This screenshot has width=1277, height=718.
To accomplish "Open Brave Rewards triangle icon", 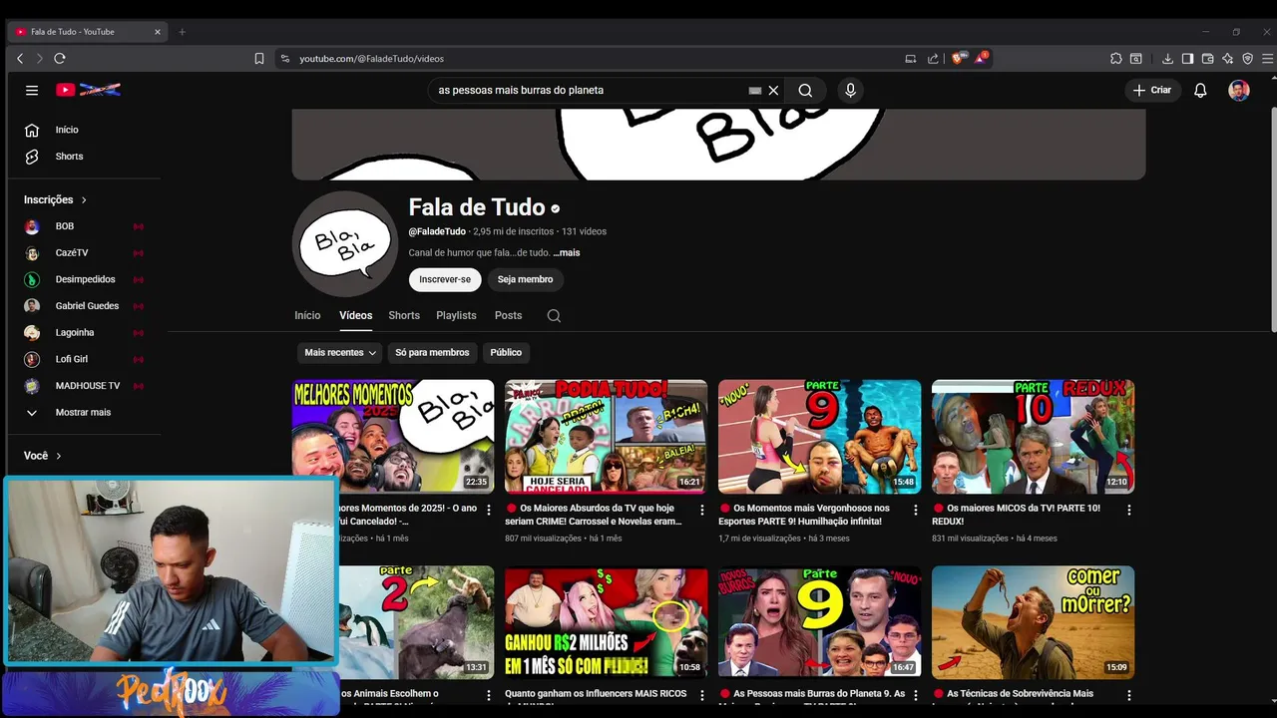I will coord(982,58).
